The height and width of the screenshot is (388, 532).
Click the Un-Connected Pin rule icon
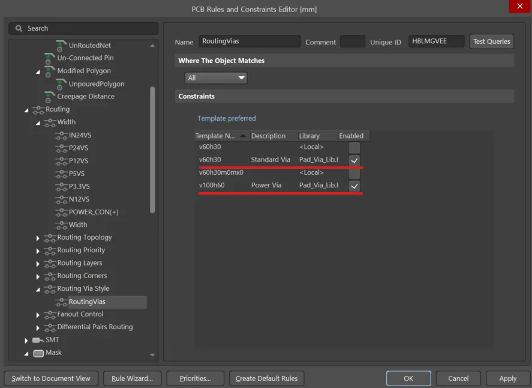(50, 58)
